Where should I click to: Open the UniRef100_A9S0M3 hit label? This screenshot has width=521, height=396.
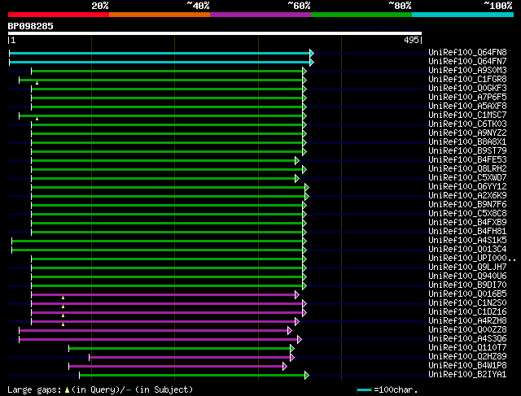[x=467, y=71]
